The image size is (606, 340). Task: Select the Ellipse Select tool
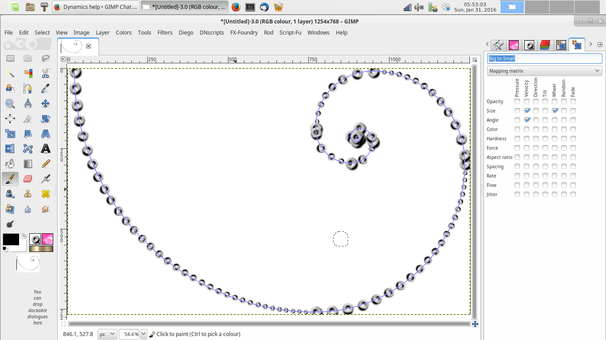(x=28, y=58)
